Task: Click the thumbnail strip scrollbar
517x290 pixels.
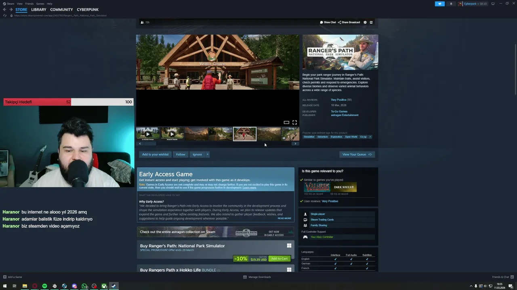Action: click(x=150, y=144)
